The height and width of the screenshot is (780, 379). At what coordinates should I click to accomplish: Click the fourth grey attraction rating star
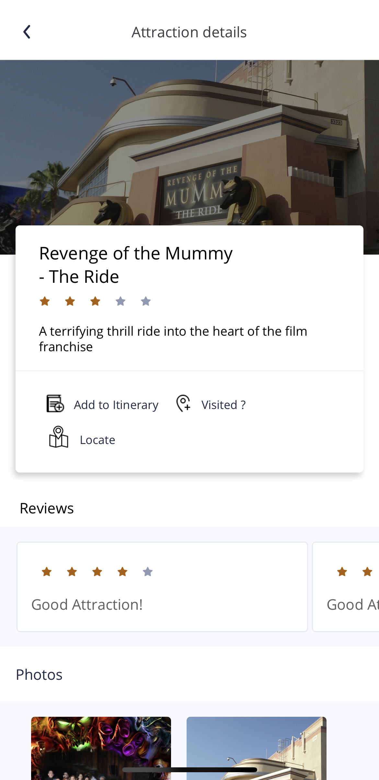coord(121,301)
